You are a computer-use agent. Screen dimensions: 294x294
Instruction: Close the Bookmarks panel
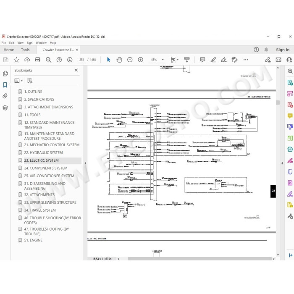[76, 70]
